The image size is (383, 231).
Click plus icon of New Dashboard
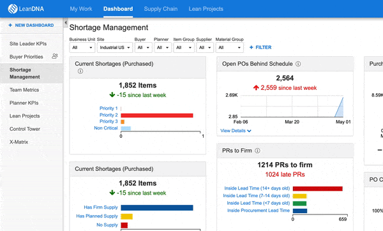[10, 25]
